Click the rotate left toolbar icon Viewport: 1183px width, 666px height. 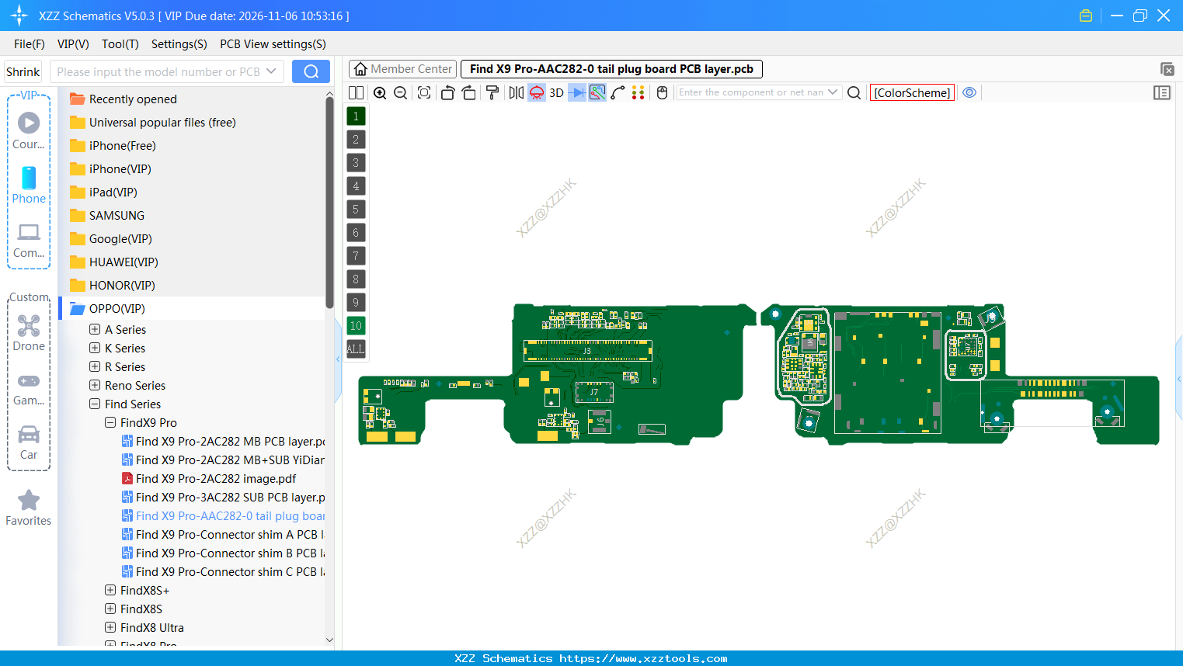pos(447,92)
